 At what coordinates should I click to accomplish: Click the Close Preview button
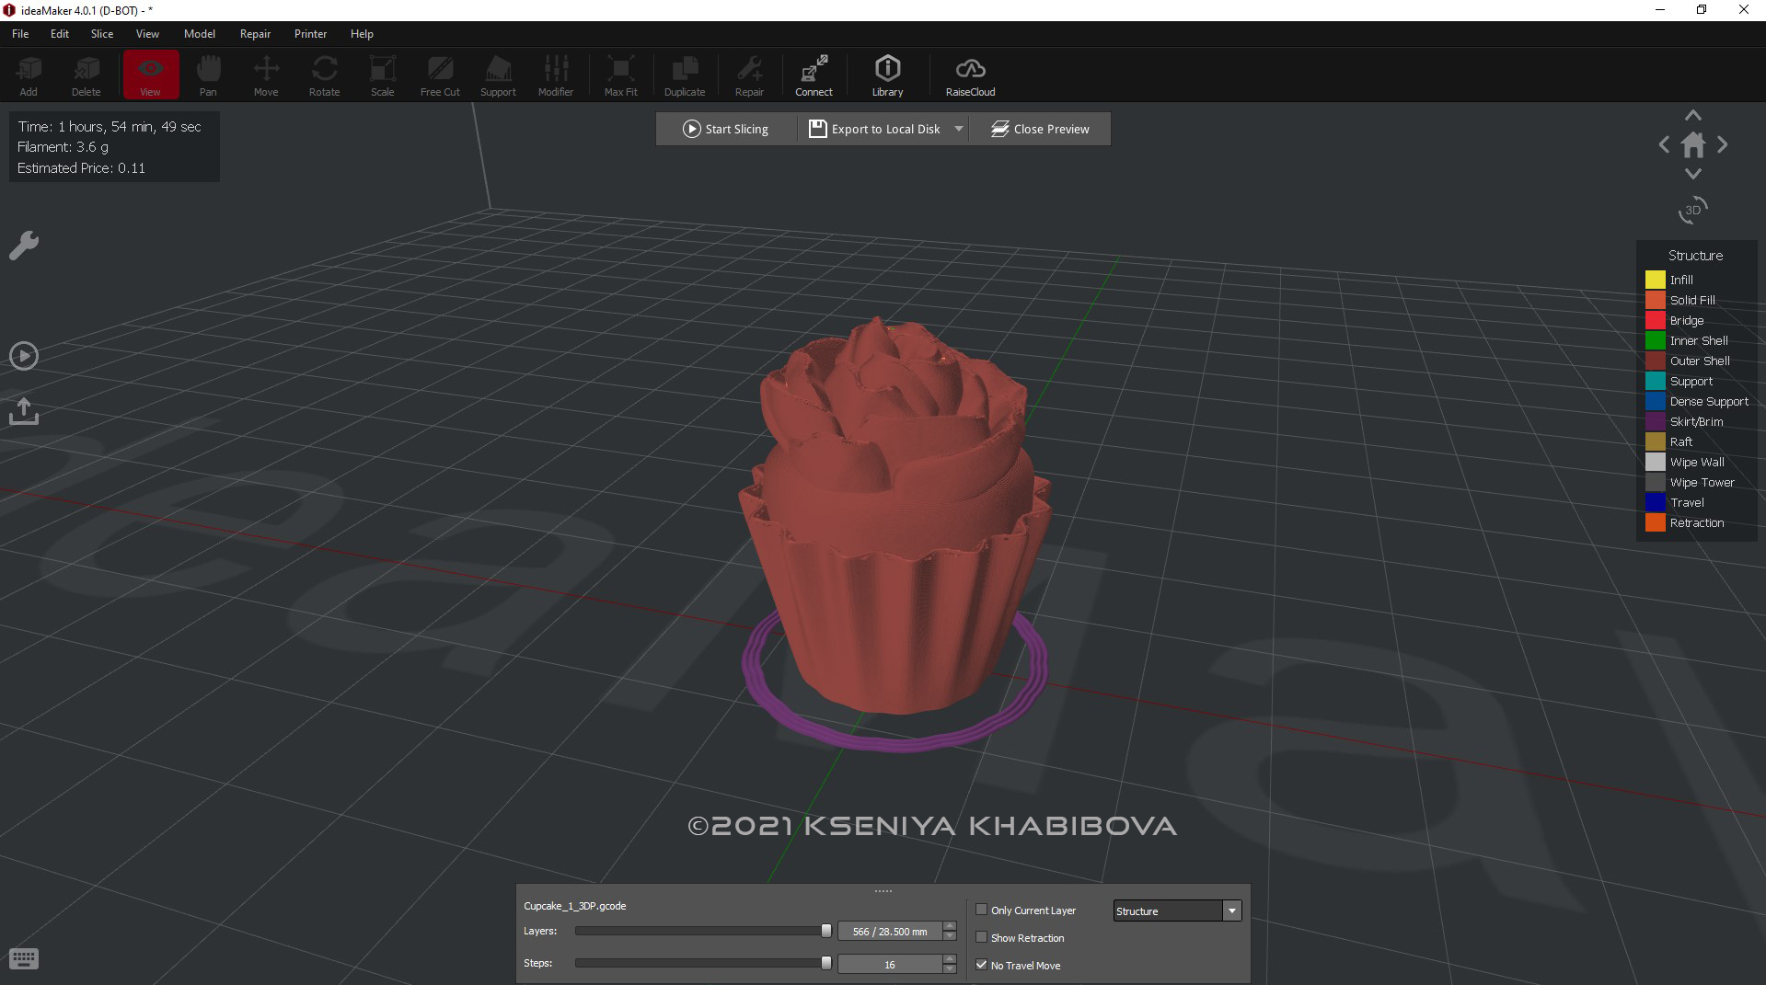(1039, 129)
